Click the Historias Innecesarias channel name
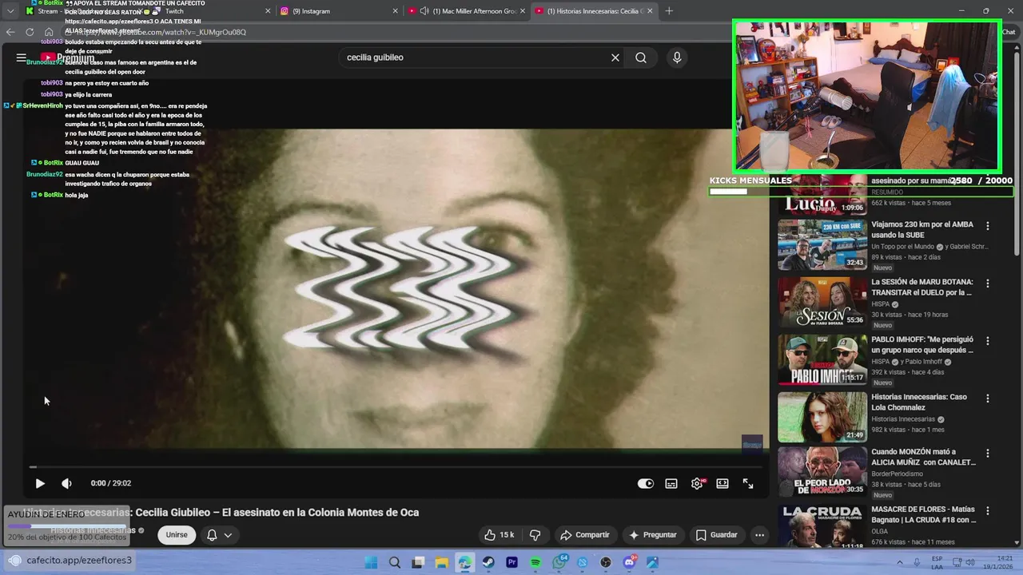The width and height of the screenshot is (1023, 575). [x=94, y=530]
